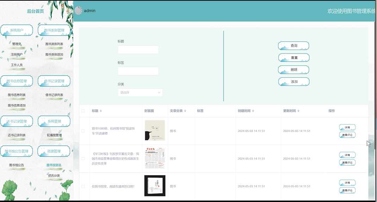The width and height of the screenshot is (377, 202).
Task: Check the row for 《学习时报》 article
Action: (x=83, y=159)
